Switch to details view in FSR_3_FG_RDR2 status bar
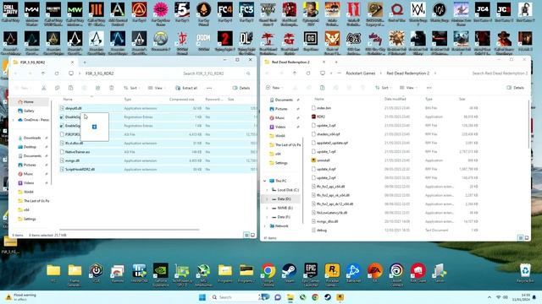This screenshot has width=542, height=304. 246,235
